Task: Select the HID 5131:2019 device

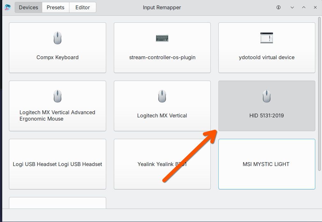Action: pyautogui.click(x=267, y=106)
